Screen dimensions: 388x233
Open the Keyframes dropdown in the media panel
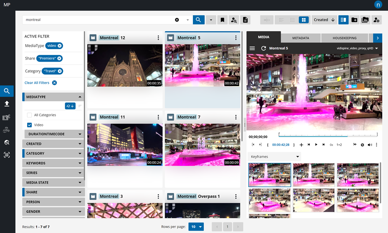pos(274,156)
